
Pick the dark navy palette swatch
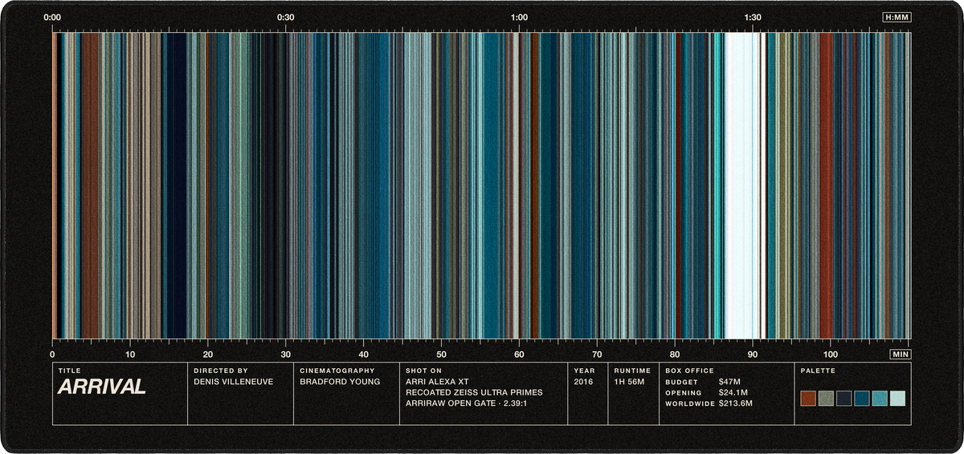(x=844, y=399)
